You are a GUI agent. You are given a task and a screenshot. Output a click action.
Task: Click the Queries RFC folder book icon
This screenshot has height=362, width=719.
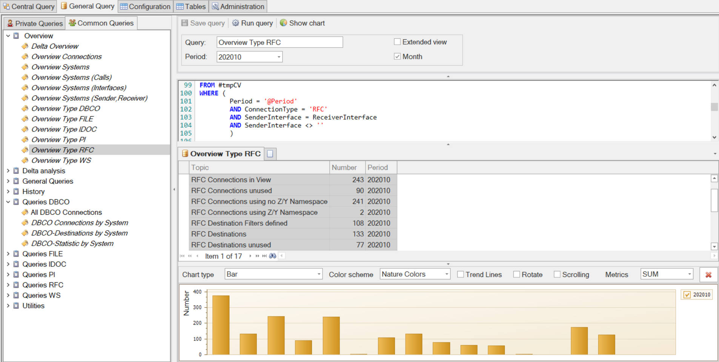click(16, 285)
